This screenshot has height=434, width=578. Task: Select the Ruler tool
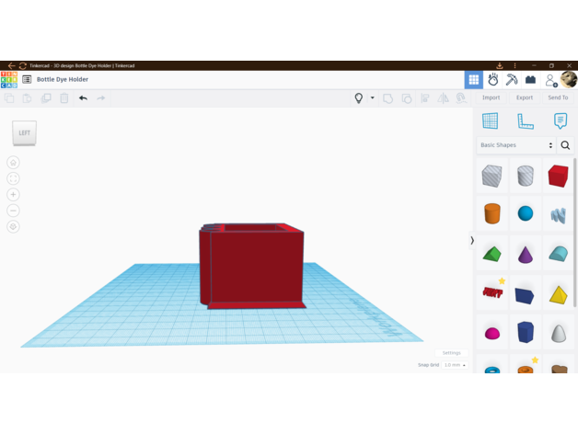click(526, 121)
